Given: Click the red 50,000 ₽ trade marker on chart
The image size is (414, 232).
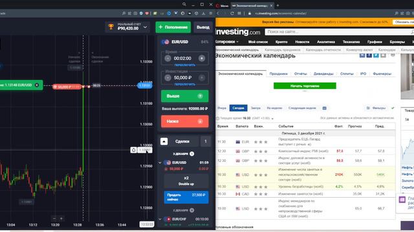Looking at the screenshot, I should 67,86.
